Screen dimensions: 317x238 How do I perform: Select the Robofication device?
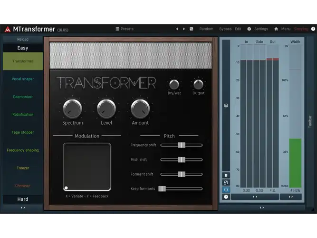pos(23,114)
